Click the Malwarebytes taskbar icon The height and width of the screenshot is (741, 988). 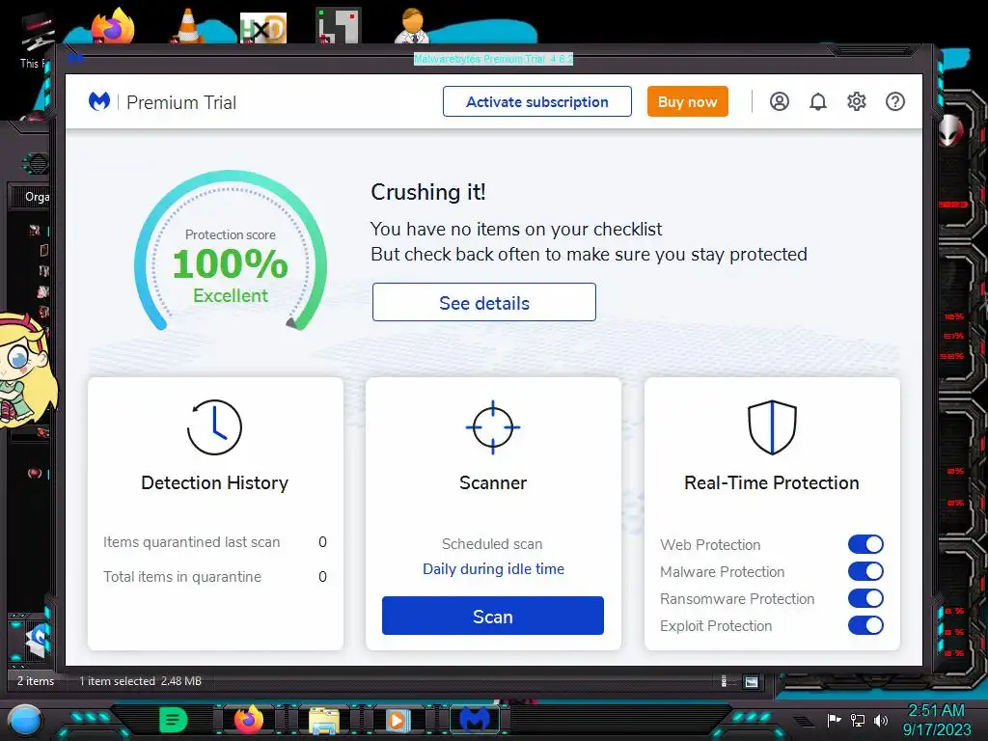point(475,719)
